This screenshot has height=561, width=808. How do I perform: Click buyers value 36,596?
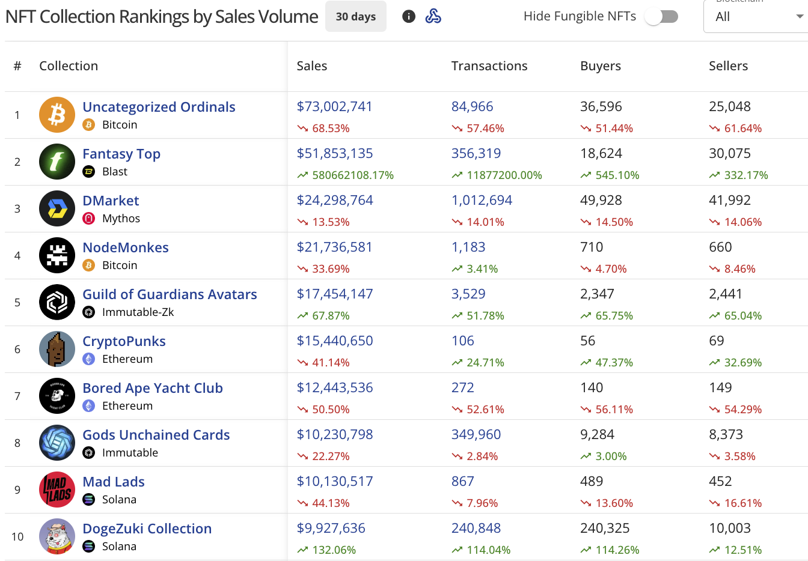click(601, 106)
